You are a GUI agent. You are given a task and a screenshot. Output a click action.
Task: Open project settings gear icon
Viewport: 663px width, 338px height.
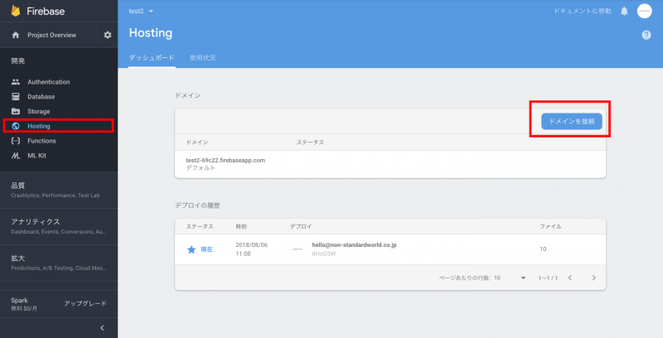coord(108,35)
